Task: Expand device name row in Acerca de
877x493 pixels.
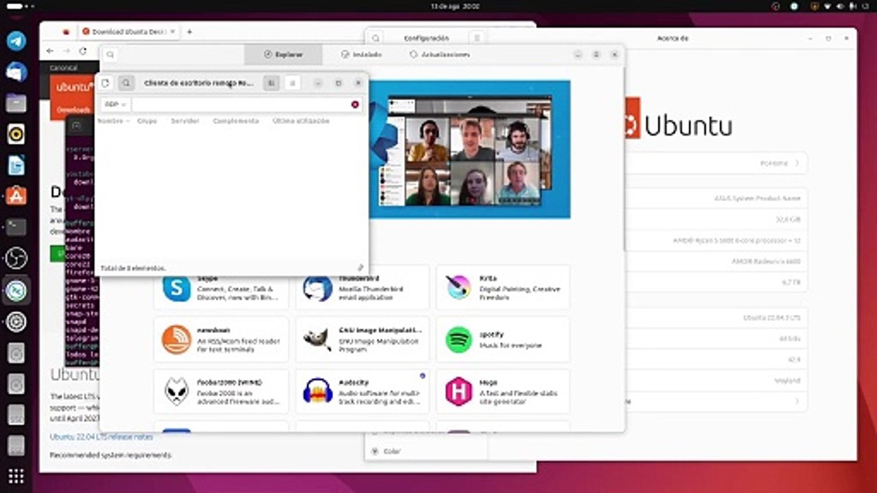Action: click(717, 164)
